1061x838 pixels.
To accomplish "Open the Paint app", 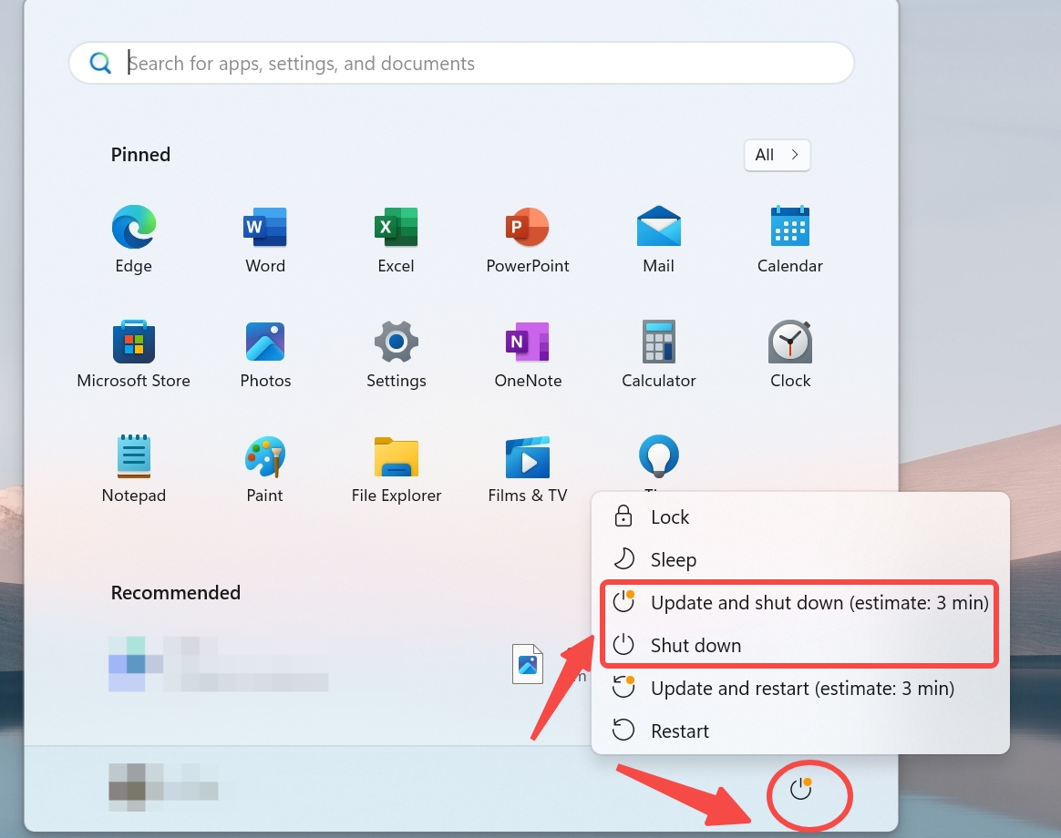I will click(x=264, y=469).
